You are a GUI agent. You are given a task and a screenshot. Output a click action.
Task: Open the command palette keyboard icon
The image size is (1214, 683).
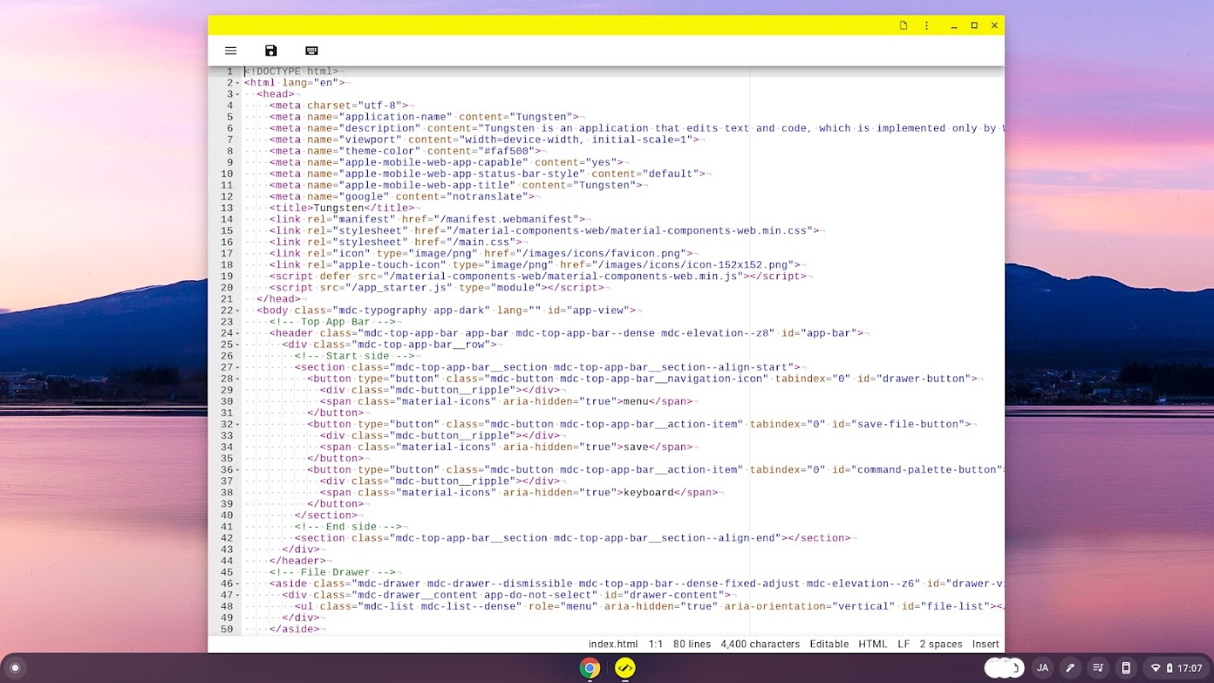pos(312,51)
